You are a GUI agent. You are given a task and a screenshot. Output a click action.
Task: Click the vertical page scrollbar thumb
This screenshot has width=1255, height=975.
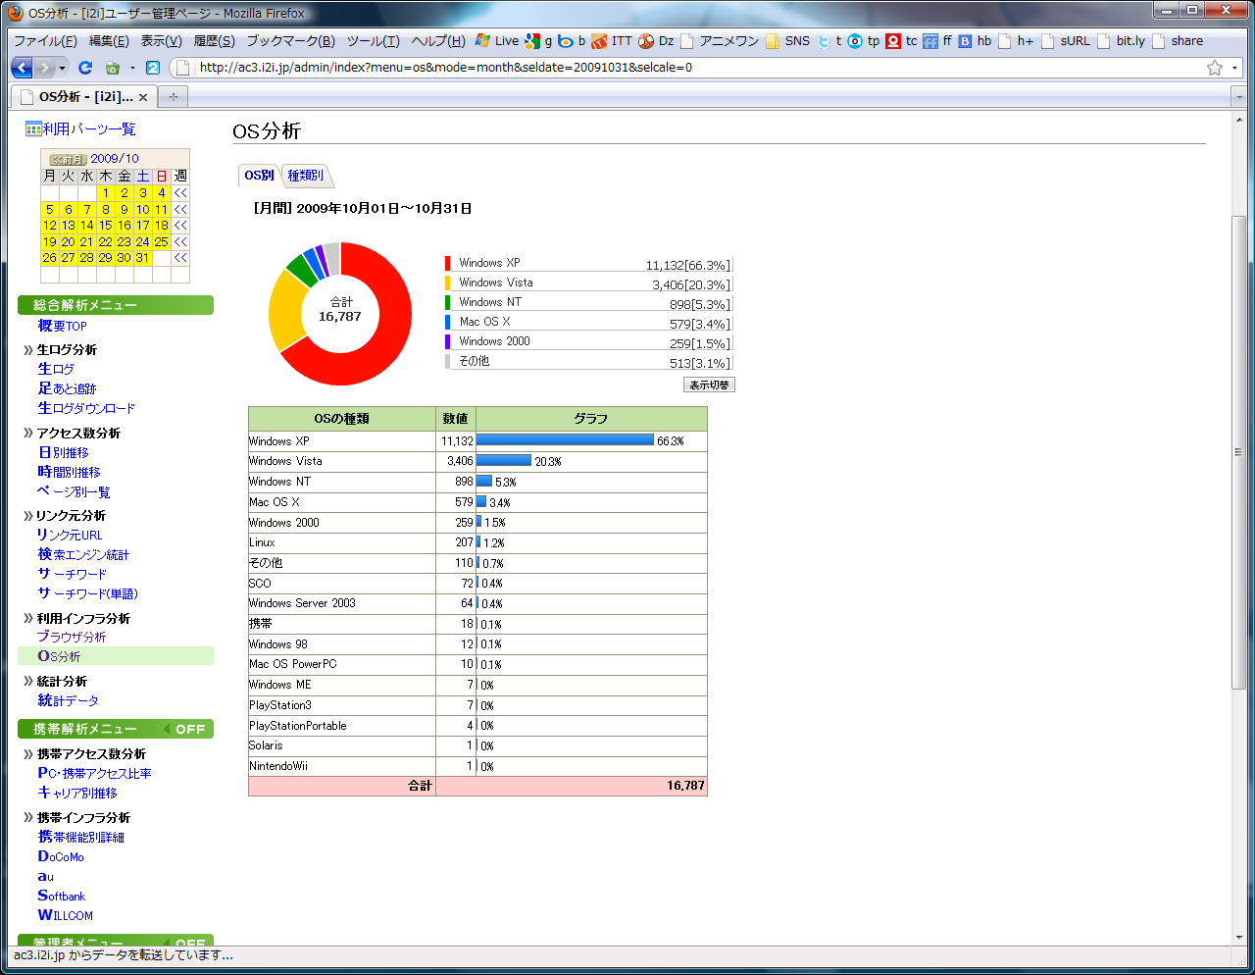[x=1239, y=451]
